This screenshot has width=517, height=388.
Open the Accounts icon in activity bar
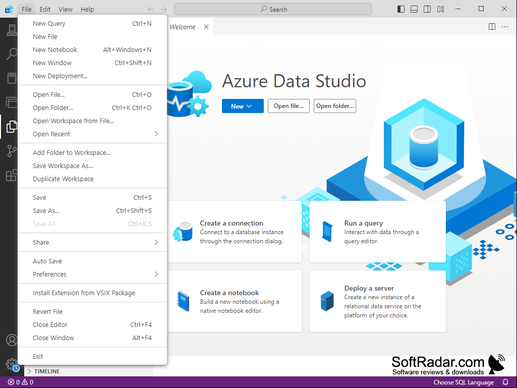12,340
